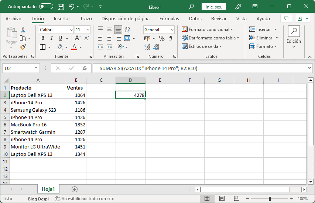Toggle Align left
This screenshot has width=315, height=203.
[100, 38]
